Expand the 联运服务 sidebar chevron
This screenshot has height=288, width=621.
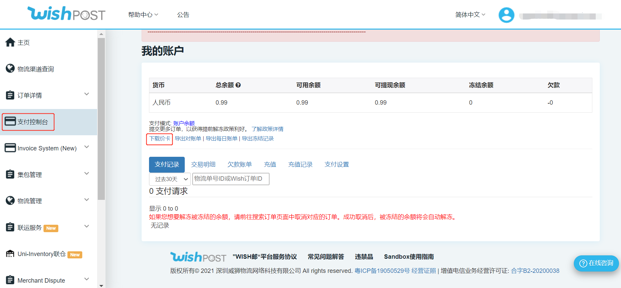click(x=87, y=226)
